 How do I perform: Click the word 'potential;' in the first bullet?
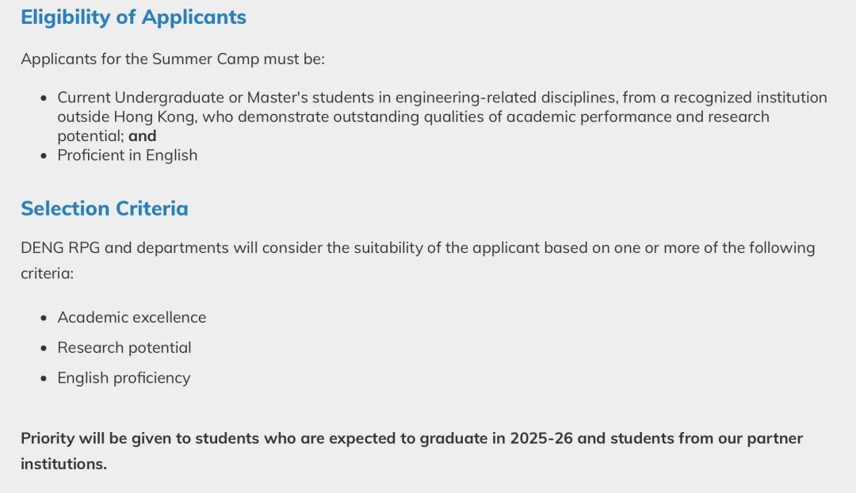(x=90, y=136)
